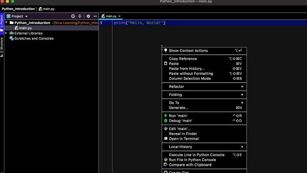The width and height of the screenshot is (307, 173).
Task: Open the Go To submenu
Action: pyautogui.click(x=204, y=102)
